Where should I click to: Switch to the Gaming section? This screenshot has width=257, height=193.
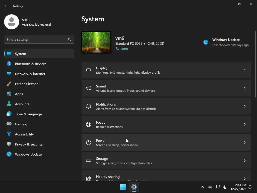[39, 124]
